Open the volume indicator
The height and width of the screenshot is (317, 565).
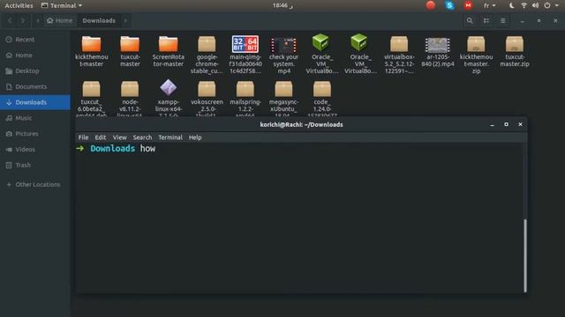coord(536,5)
